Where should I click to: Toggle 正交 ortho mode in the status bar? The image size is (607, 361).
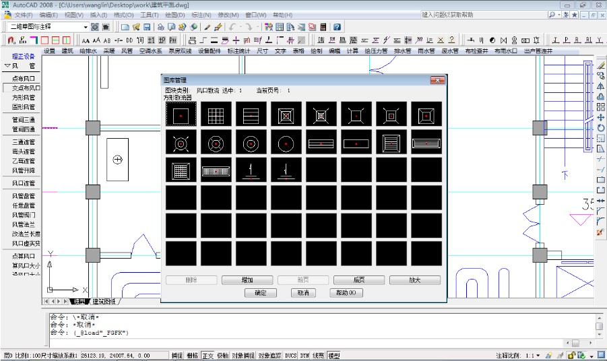coord(207,356)
